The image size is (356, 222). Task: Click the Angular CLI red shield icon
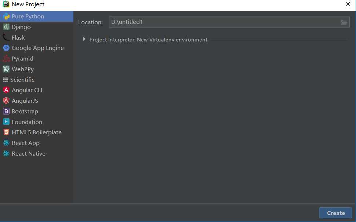tap(6, 90)
